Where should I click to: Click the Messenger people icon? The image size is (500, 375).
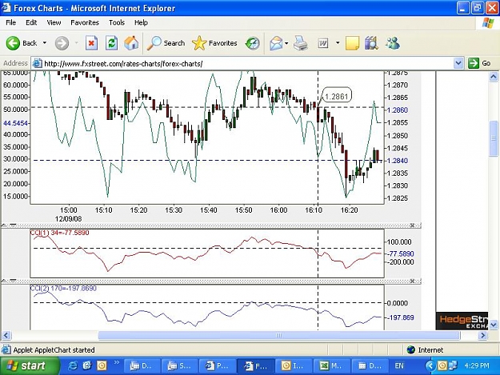(393, 43)
